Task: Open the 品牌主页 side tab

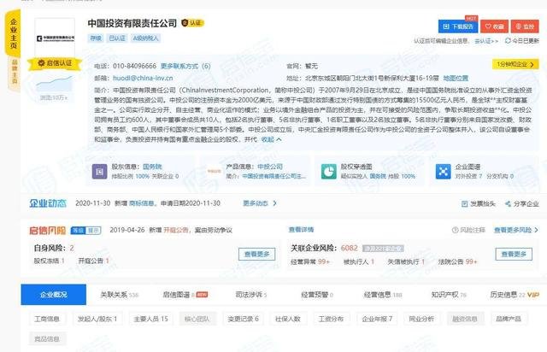Action: click(x=15, y=72)
